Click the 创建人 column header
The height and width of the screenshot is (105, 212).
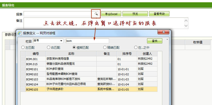[x=147, y=54]
